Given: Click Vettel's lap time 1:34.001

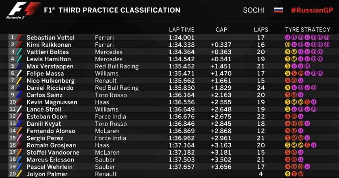Looking at the screenshot, I should (182, 37).
